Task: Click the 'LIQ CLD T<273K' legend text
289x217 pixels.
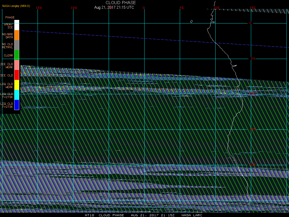Action: point(7,95)
